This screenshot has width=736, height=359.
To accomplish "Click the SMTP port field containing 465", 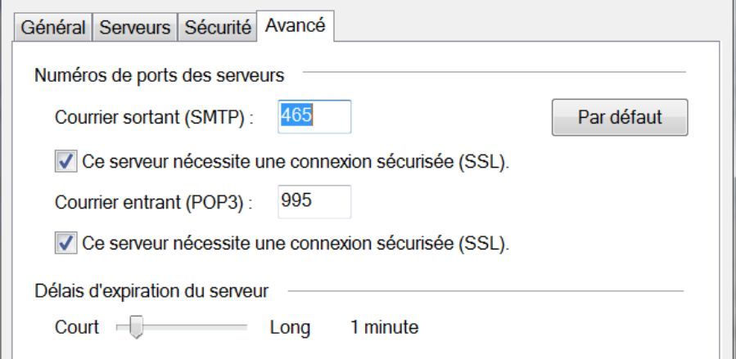I will (314, 117).
